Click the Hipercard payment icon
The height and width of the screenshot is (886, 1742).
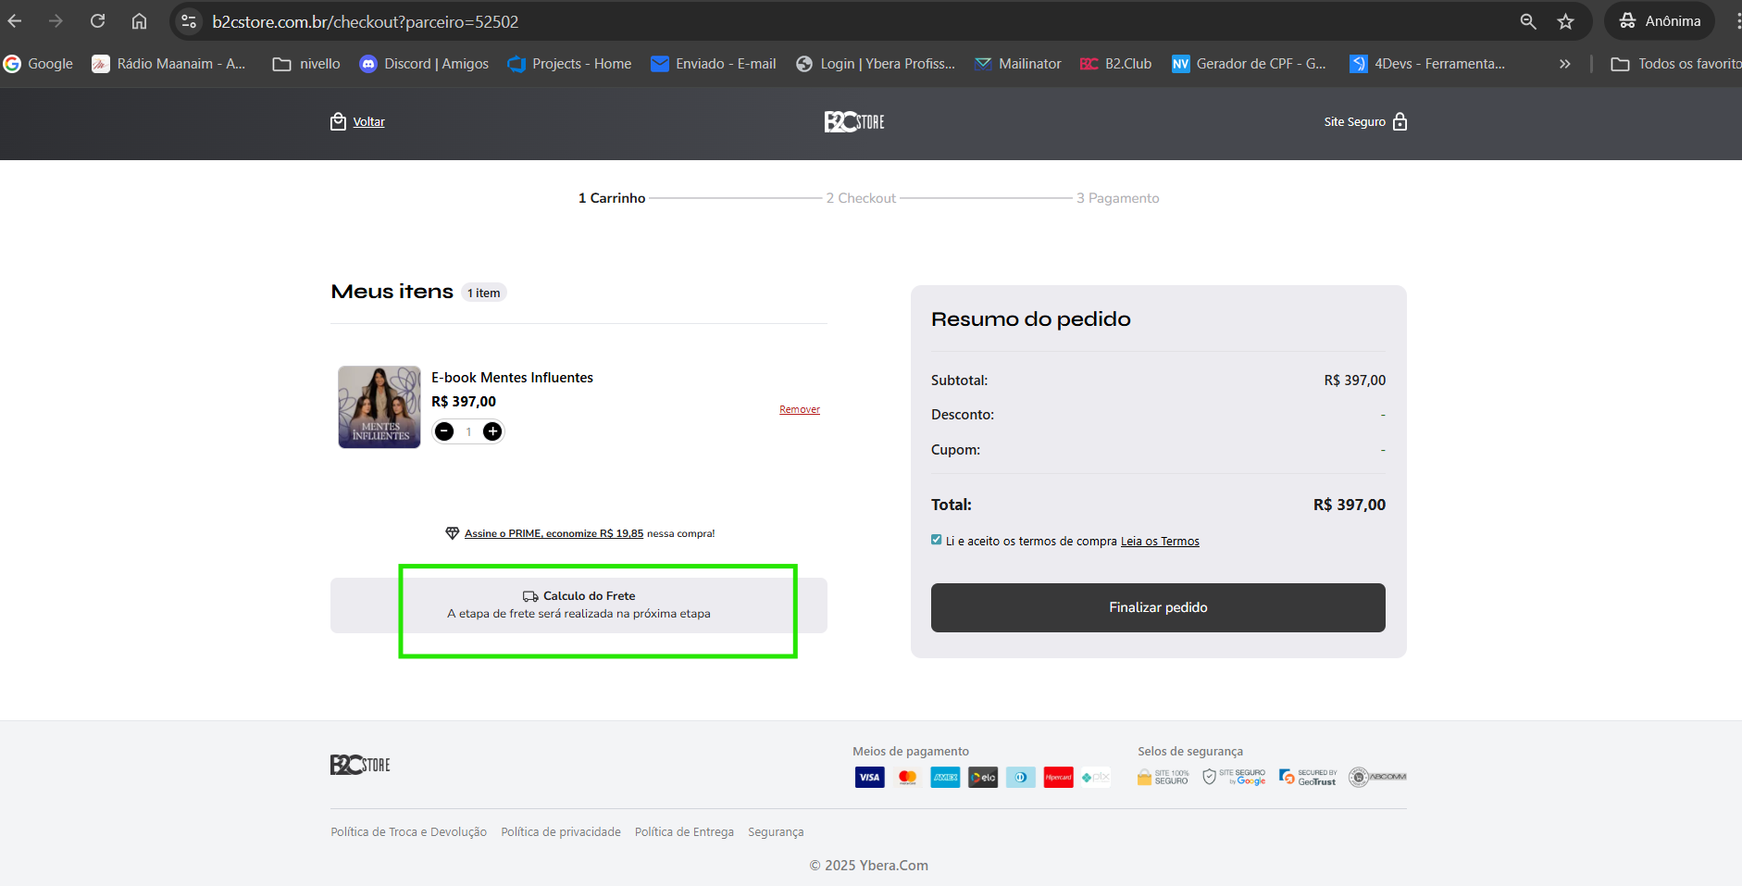click(x=1058, y=778)
